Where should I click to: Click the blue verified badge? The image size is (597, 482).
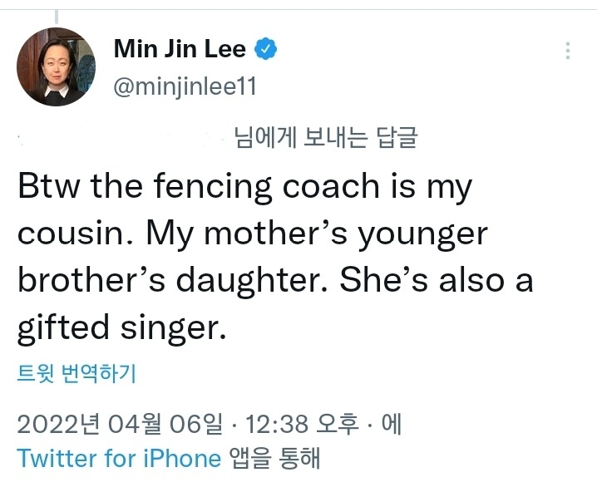[265, 49]
